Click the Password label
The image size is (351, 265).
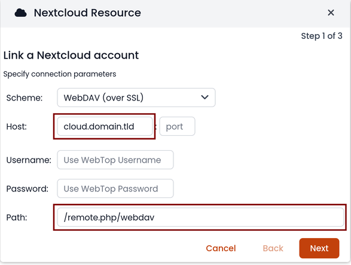[x=28, y=188]
